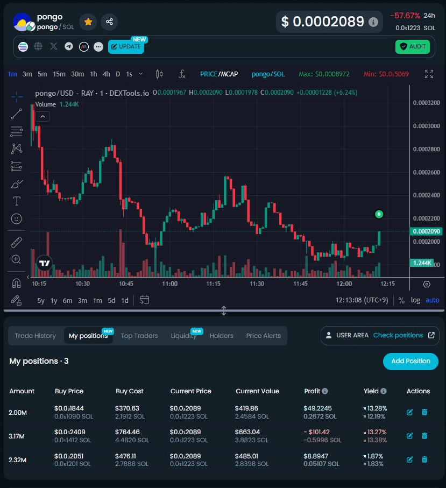446x488 pixels.
Task: Open the timezone menu showing UTC+9
Action: click(362, 300)
